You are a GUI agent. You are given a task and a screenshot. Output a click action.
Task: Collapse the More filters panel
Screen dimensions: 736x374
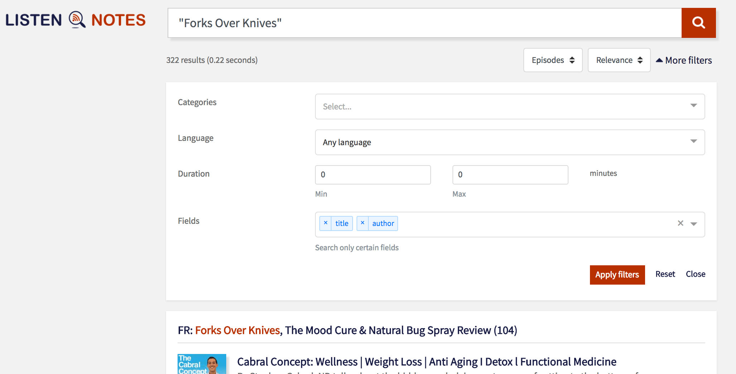pos(684,60)
